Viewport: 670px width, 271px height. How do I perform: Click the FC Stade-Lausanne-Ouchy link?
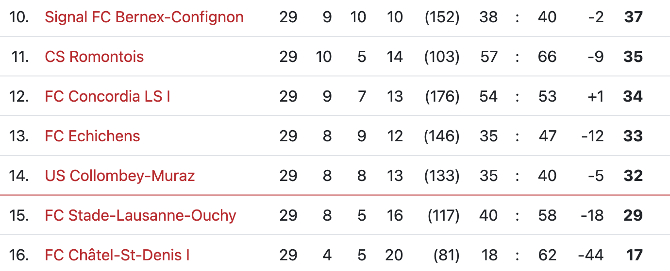tap(140, 215)
